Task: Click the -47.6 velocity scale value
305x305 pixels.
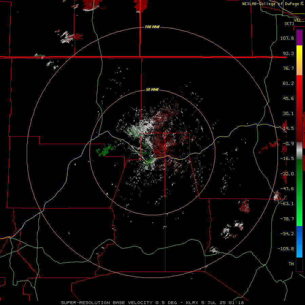Action: pos(287,189)
